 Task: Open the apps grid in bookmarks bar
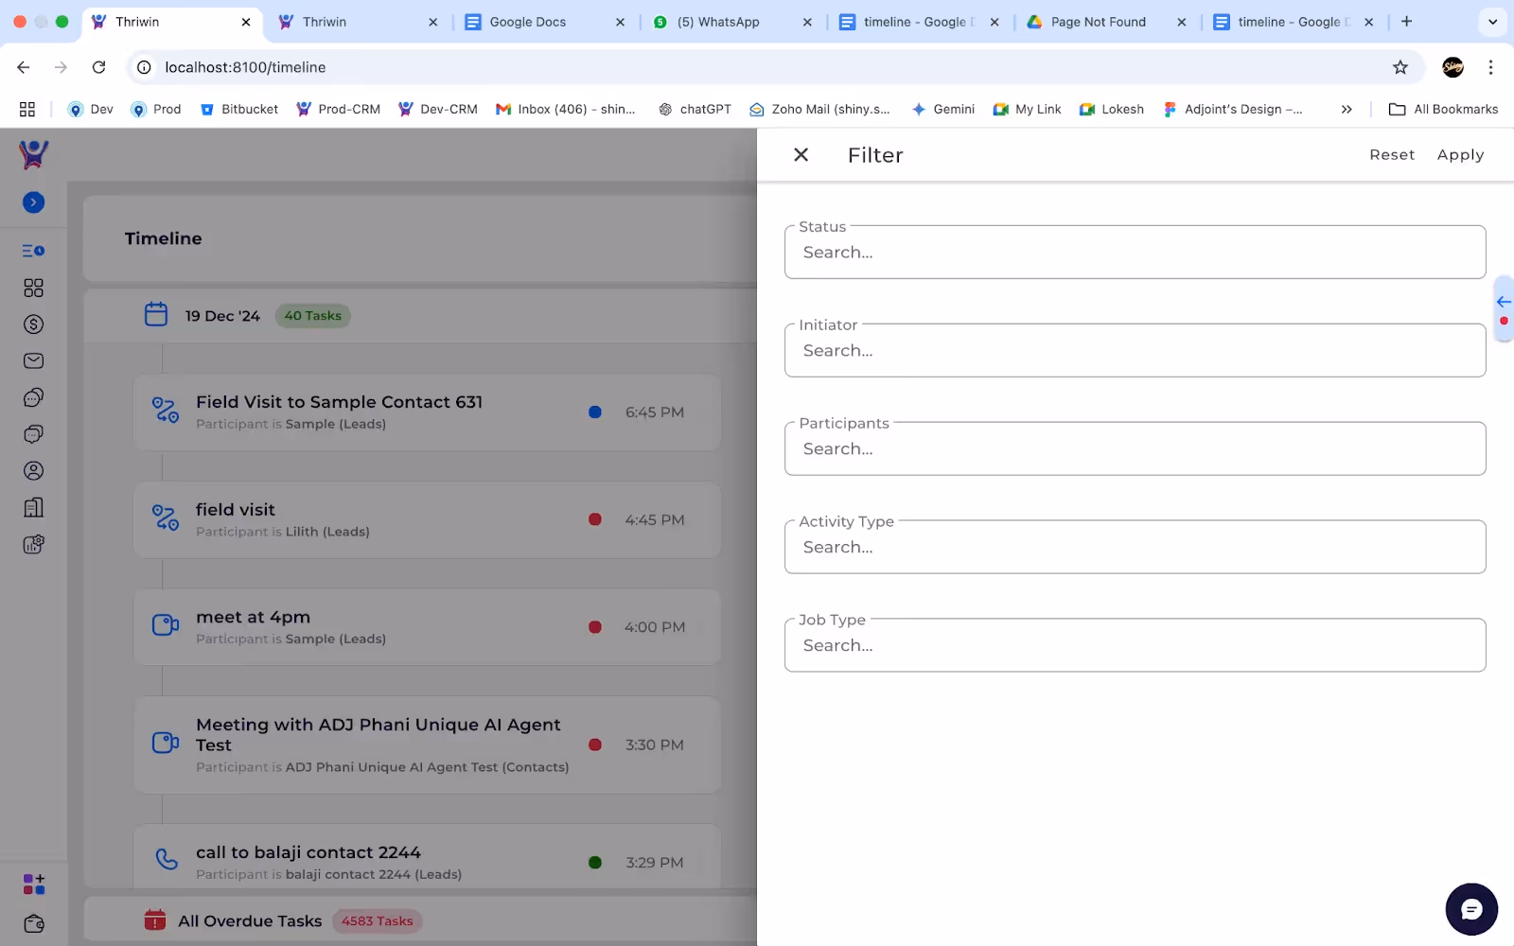pyautogui.click(x=27, y=109)
